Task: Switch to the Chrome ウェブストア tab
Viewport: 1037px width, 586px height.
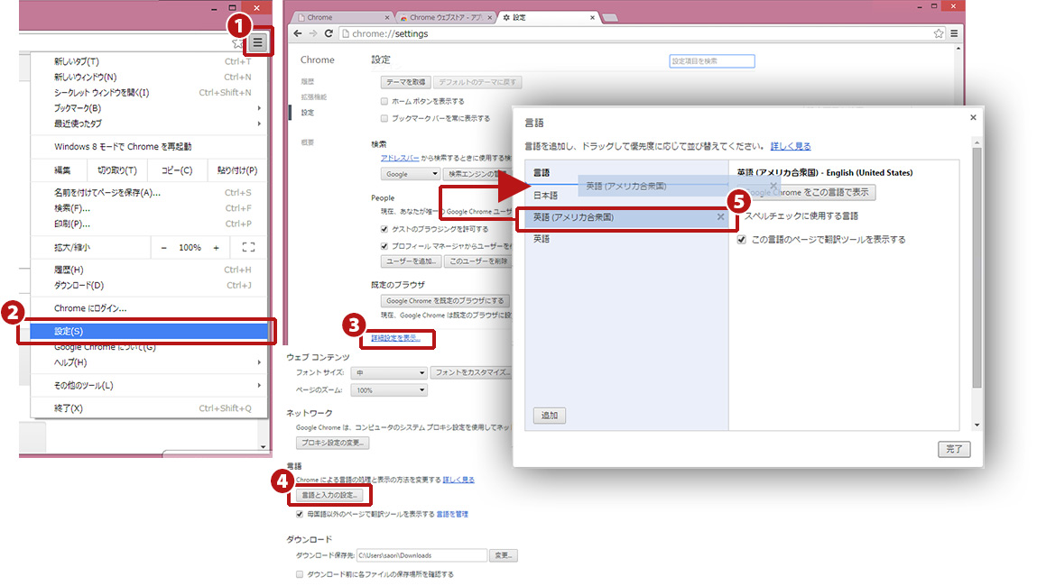Action: coord(445,17)
